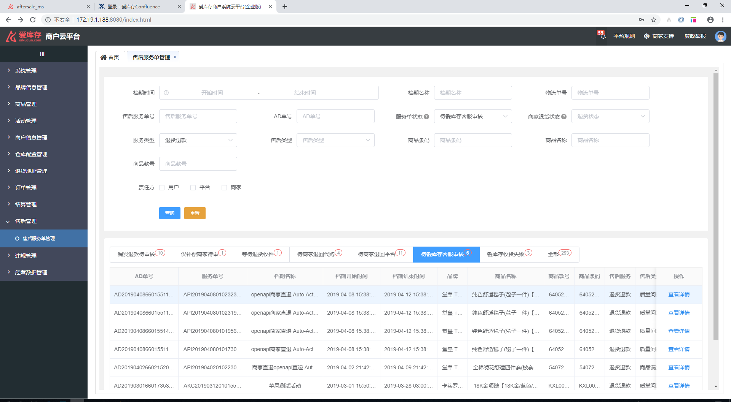This screenshot has height=402, width=731.
Task: Click the AD单号 column header
Action: coord(144,277)
